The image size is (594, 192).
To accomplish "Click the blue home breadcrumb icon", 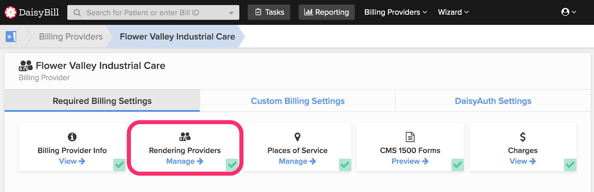I will point(11,37).
